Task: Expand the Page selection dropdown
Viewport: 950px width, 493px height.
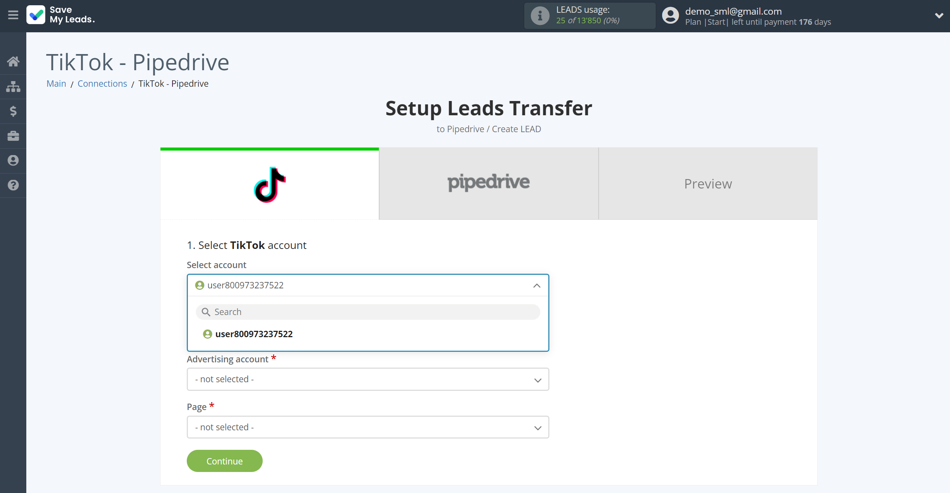Action: pos(368,427)
